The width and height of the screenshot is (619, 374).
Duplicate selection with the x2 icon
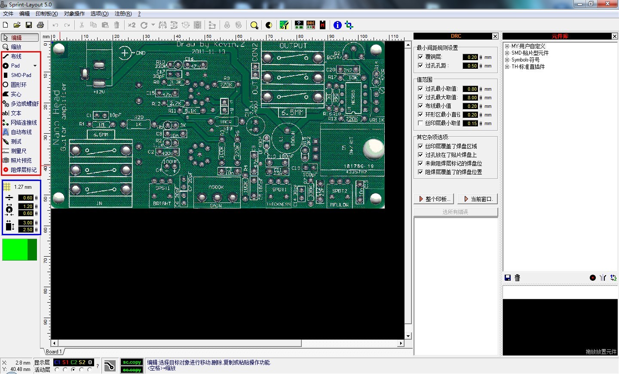pos(132,25)
